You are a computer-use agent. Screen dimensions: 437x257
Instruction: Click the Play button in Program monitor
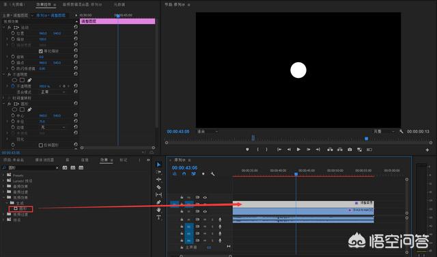(298, 150)
